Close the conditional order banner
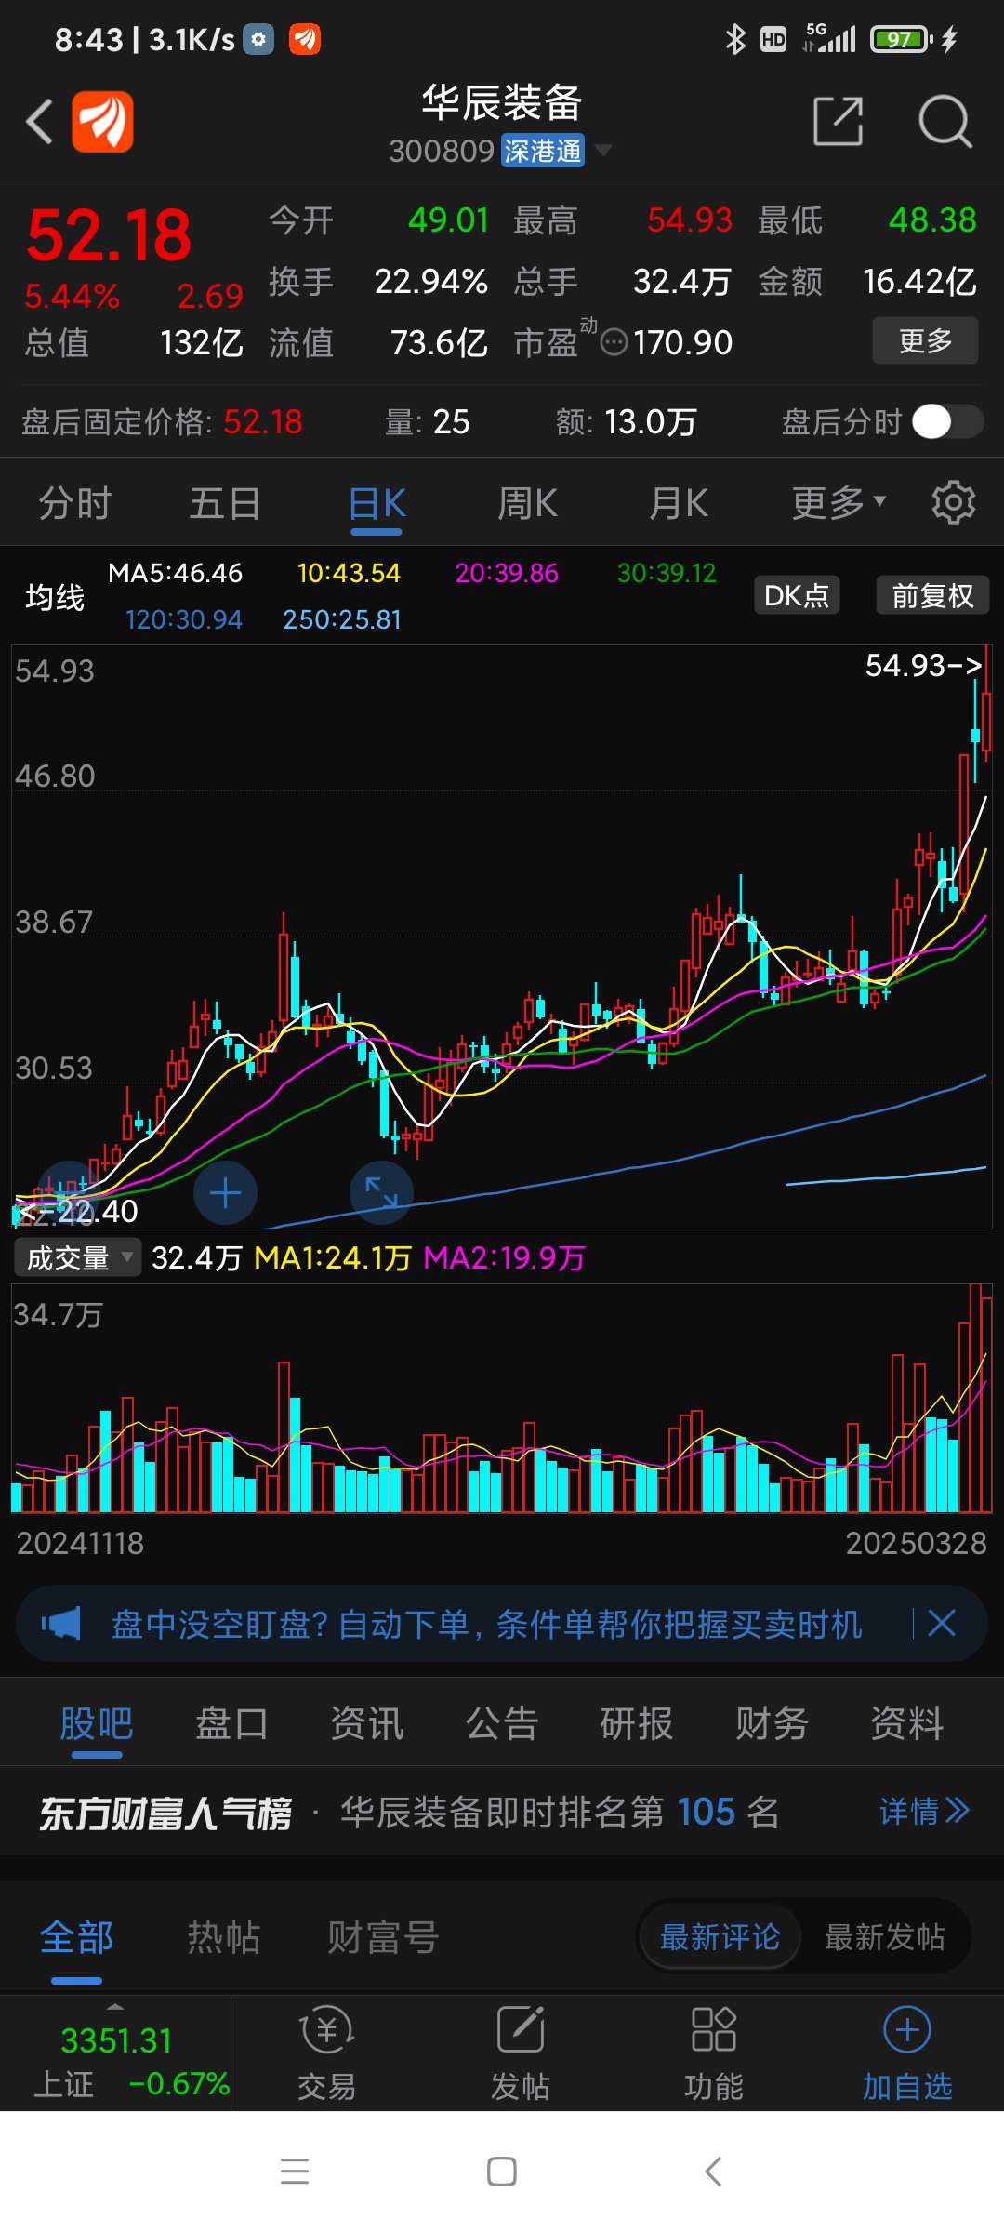This screenshot has height=2232, width=1004. coord(942,1624)
